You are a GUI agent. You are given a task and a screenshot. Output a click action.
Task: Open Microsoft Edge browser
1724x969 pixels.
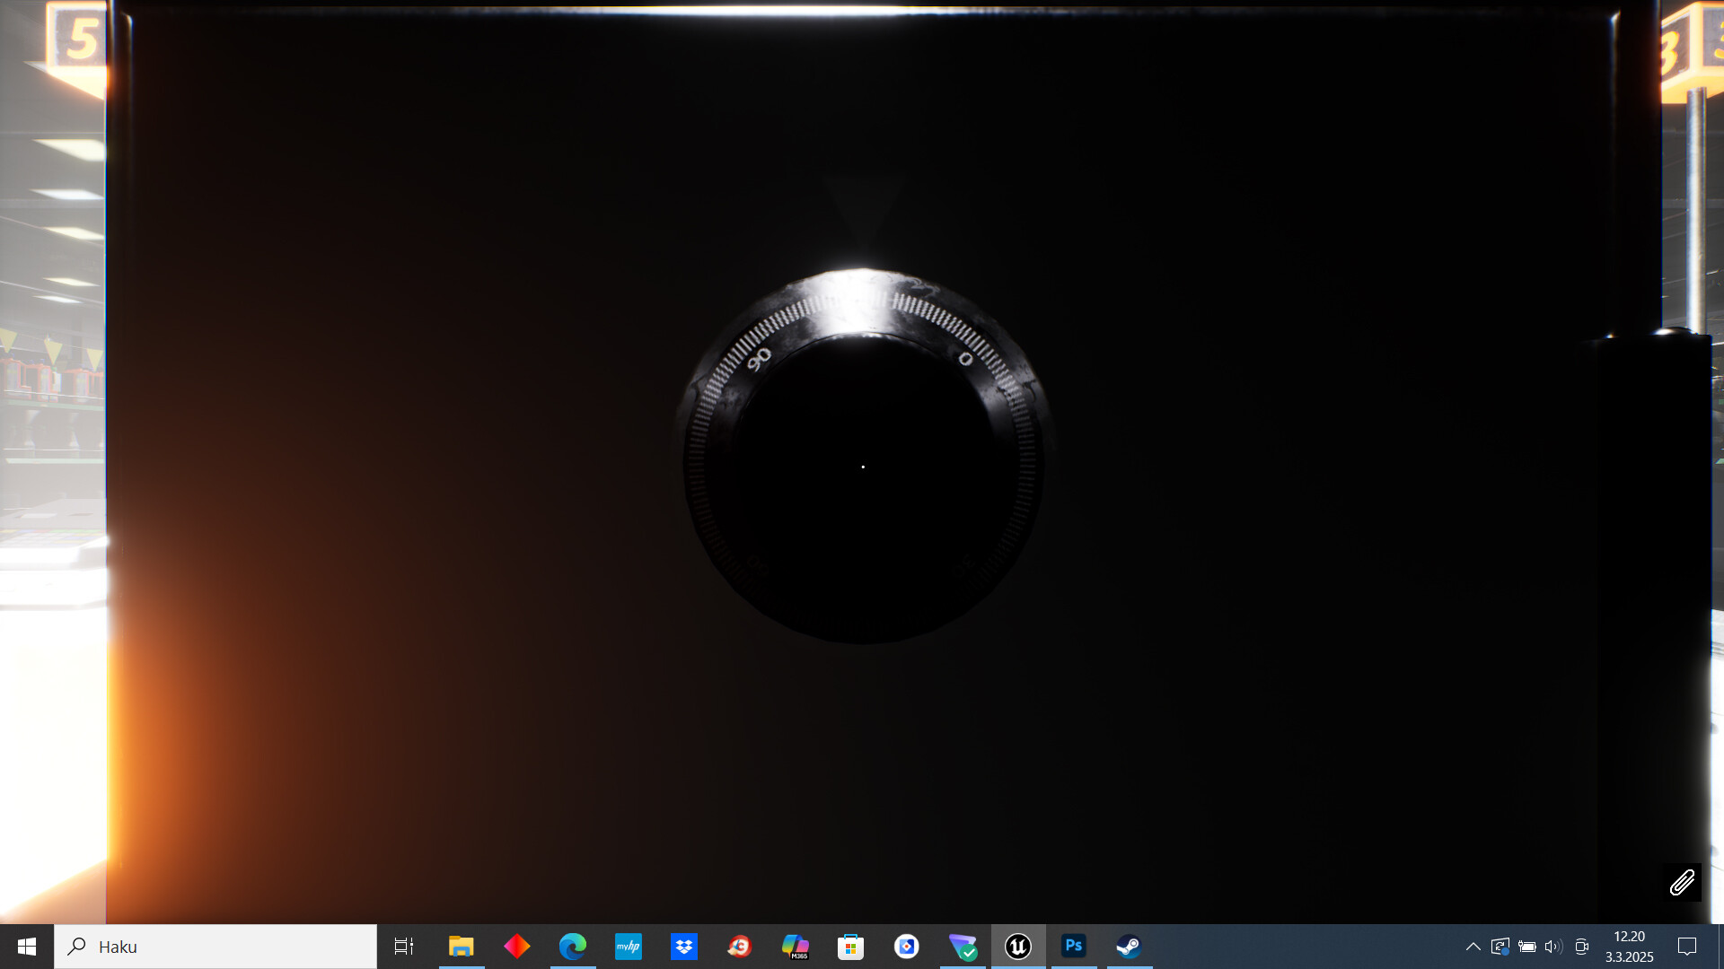tap(573, 946)
